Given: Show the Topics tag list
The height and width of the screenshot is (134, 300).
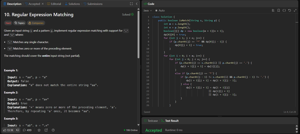Looking at the screenshot, I should [x=20, y=23].
